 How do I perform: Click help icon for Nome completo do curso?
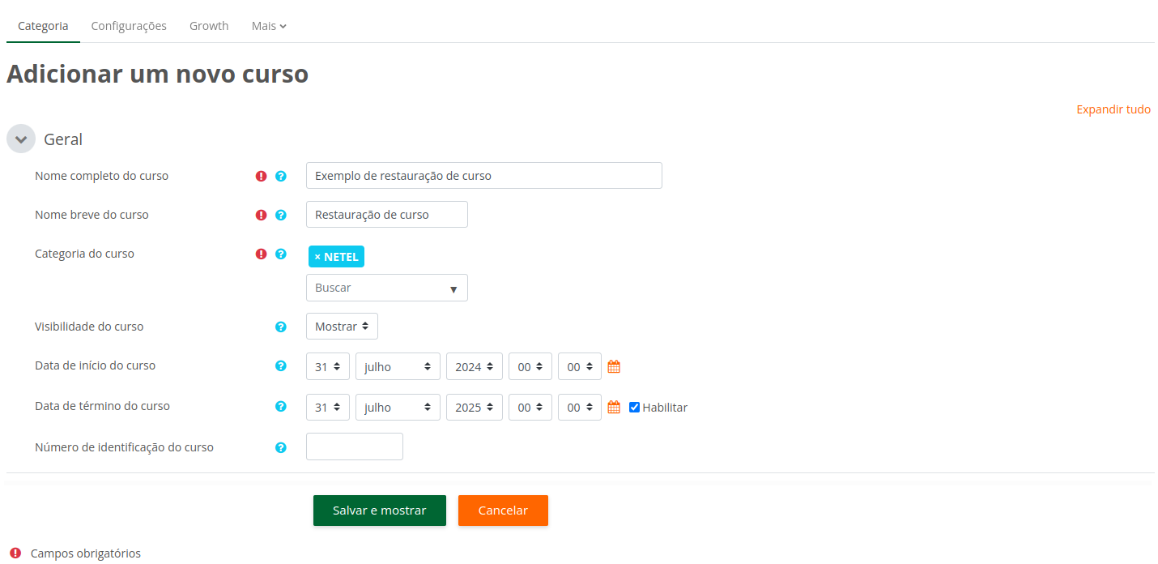click(281, 176)
